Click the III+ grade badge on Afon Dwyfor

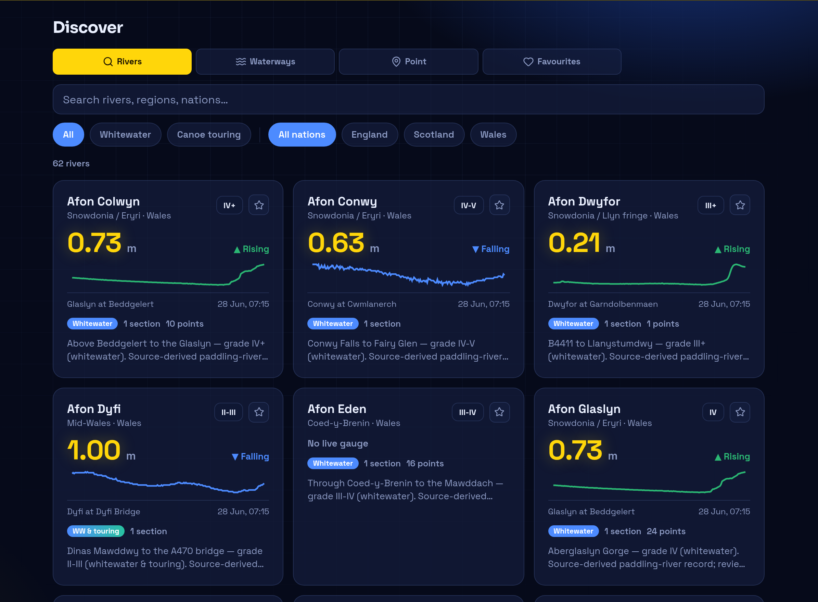tap(711, 205)
